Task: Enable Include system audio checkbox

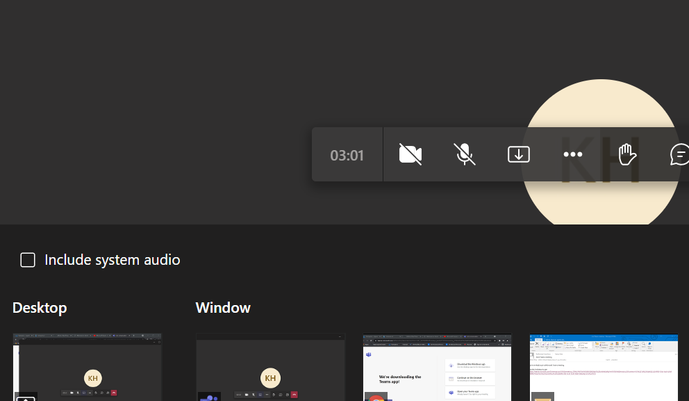Action: (x=28, y=260)
